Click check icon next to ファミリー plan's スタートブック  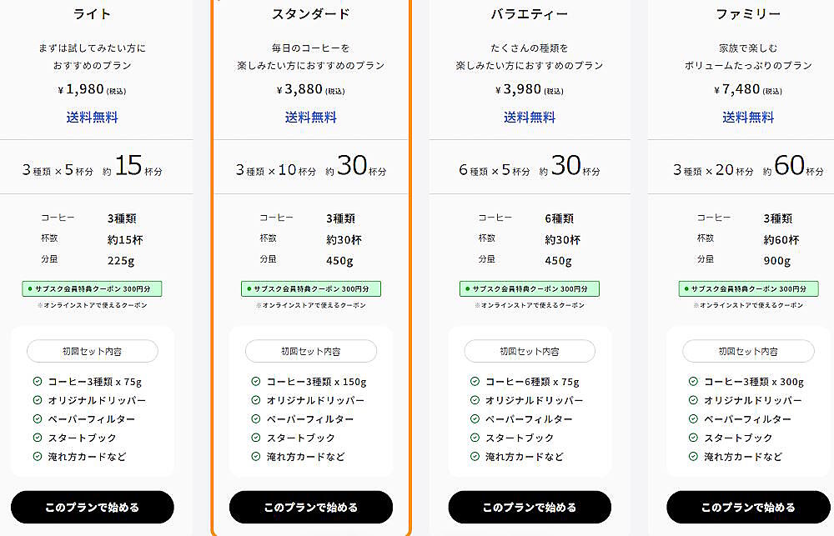pyautogui.click(x=693, y=438)
